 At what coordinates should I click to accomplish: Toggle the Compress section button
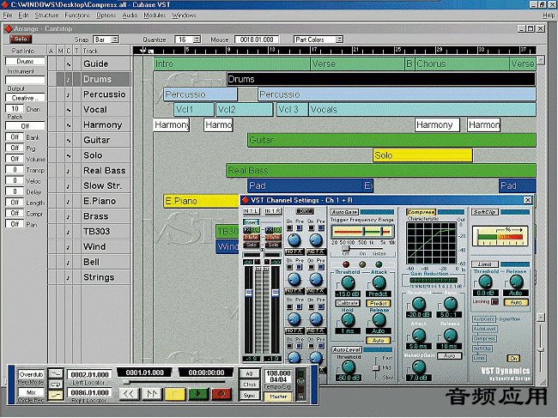click(x=421, y=212)
